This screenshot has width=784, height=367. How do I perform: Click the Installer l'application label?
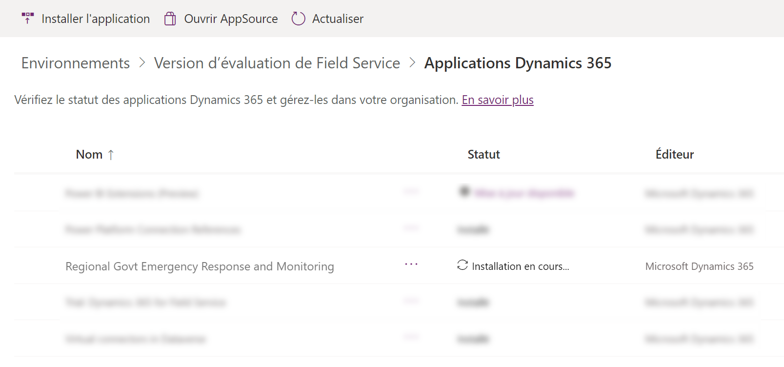tap(96, 19)
